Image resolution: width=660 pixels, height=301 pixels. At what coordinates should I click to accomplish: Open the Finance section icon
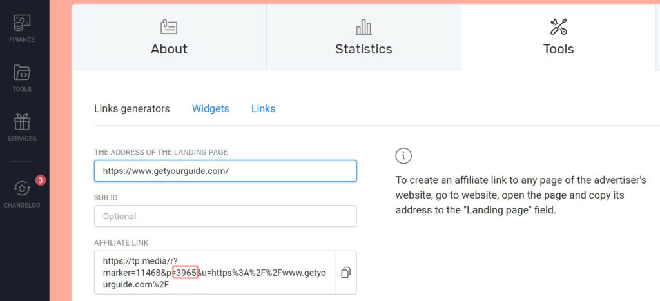(x=22, y=23)
